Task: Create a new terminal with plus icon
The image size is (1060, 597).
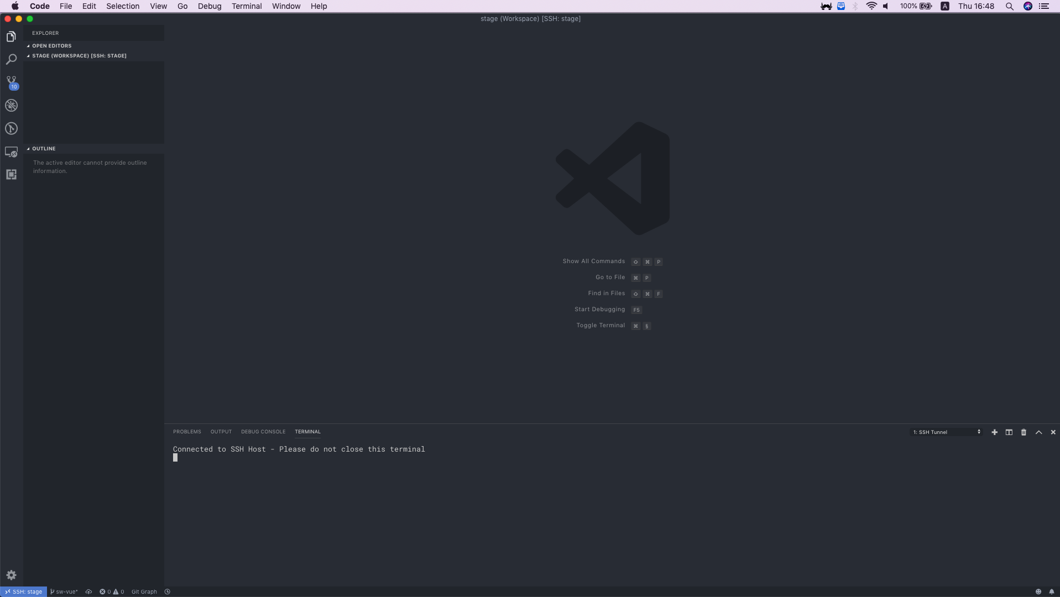Action: (x=994, y=432)
